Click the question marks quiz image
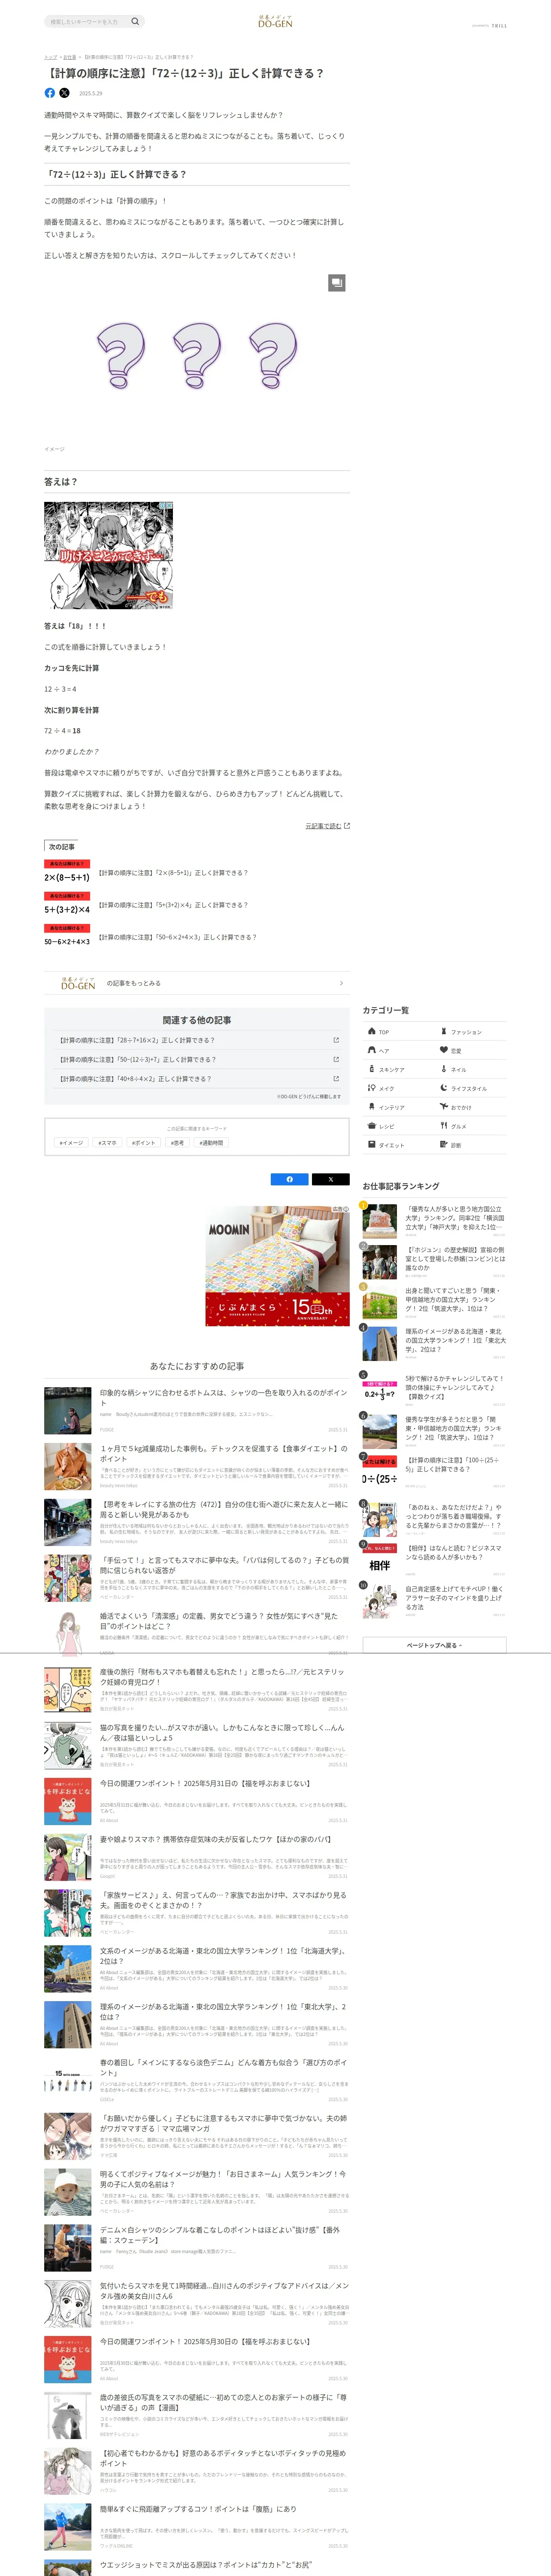 197,355
